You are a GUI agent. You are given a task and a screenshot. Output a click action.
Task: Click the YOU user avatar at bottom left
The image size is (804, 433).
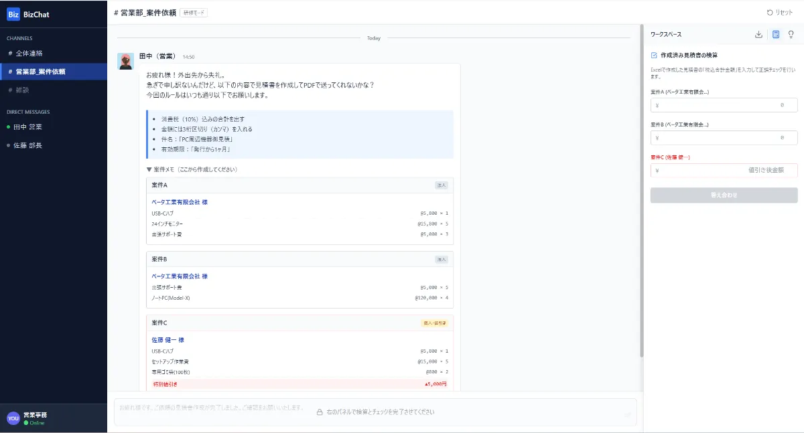[x=13, y=418]
